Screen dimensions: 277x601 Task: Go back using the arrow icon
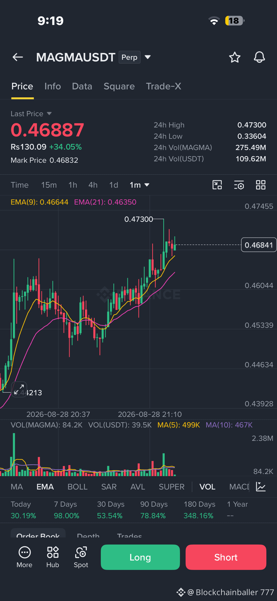pos(18,57)
